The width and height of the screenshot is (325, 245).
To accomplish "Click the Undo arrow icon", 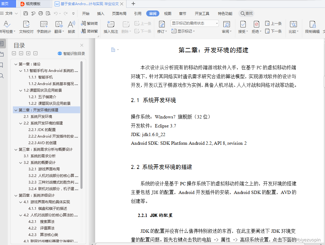I will (56, 13).
